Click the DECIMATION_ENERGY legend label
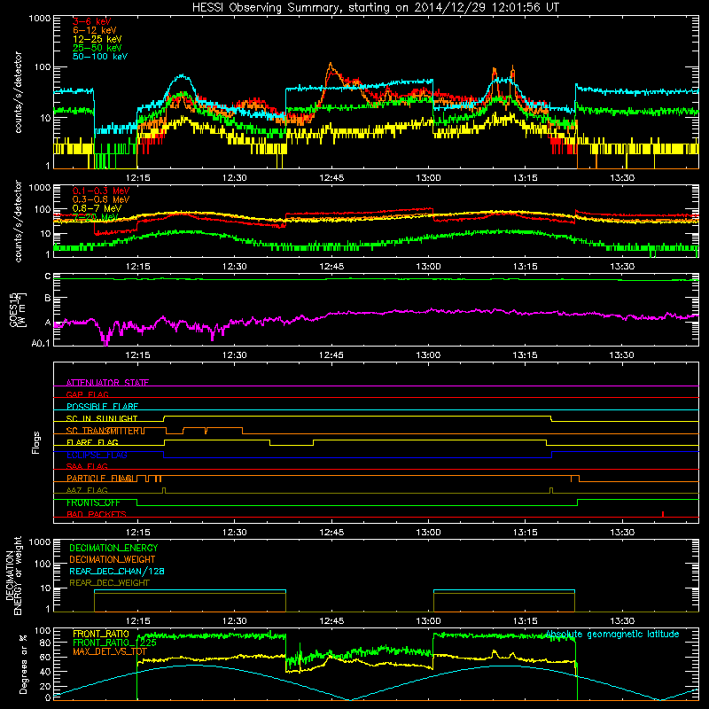The image size is (709, 709). pos(113,548)
